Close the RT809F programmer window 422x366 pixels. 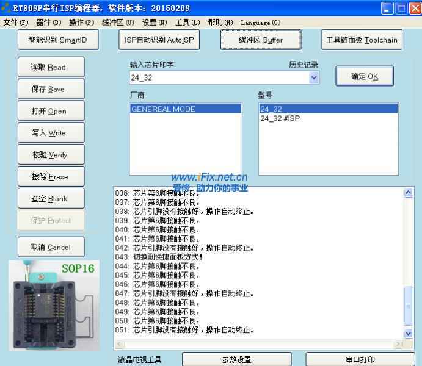(415, 9)
